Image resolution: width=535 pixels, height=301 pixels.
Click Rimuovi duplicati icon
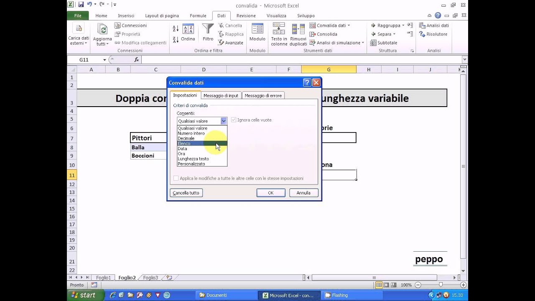coord(298,28)
